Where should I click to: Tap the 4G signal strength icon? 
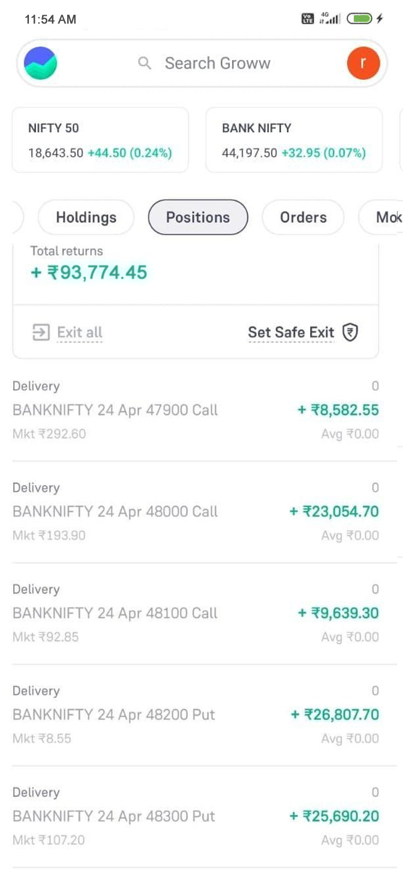(x=330, y=19)
